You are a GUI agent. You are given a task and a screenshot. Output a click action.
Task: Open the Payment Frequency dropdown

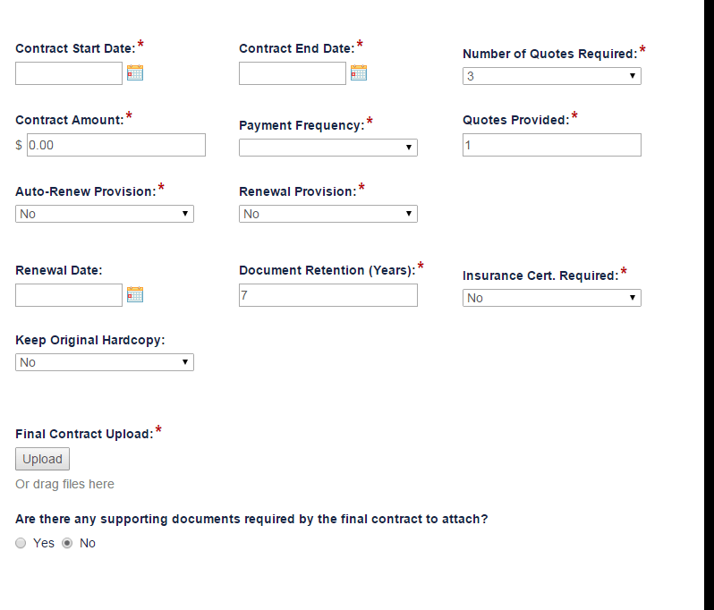[327, 148]
